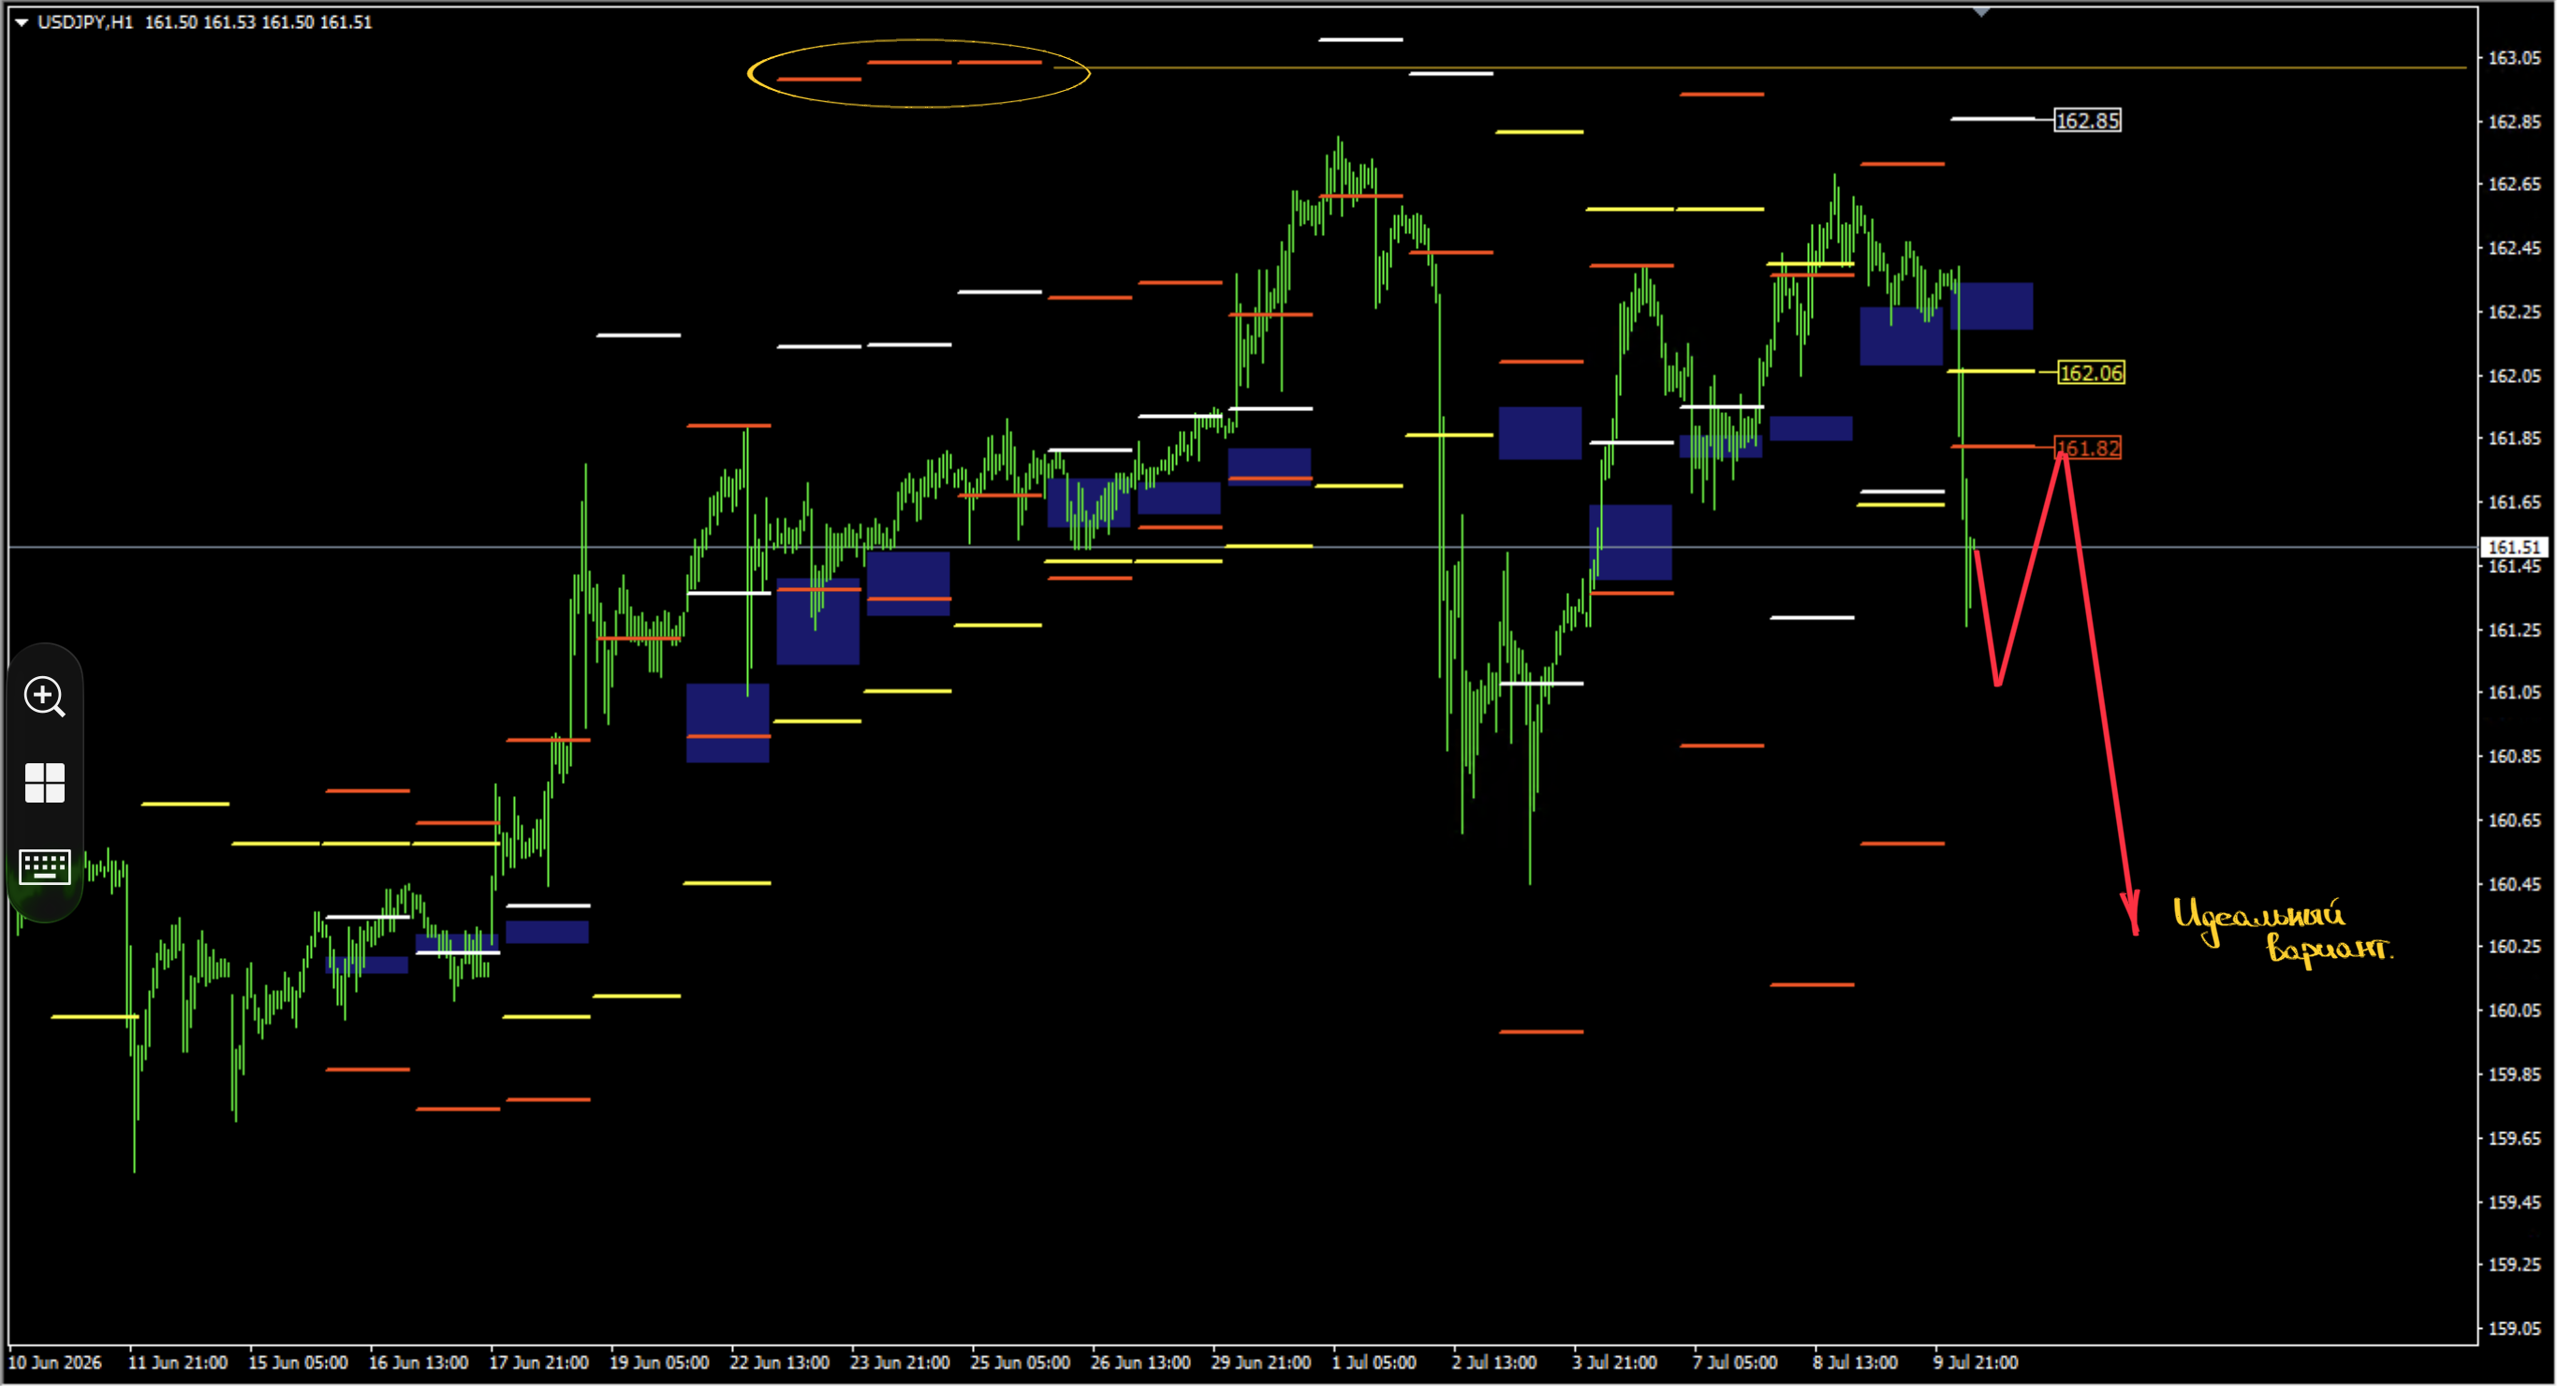
Task: Click the 1 Jul 05:00 time label
Action: pos(1374,1363)
